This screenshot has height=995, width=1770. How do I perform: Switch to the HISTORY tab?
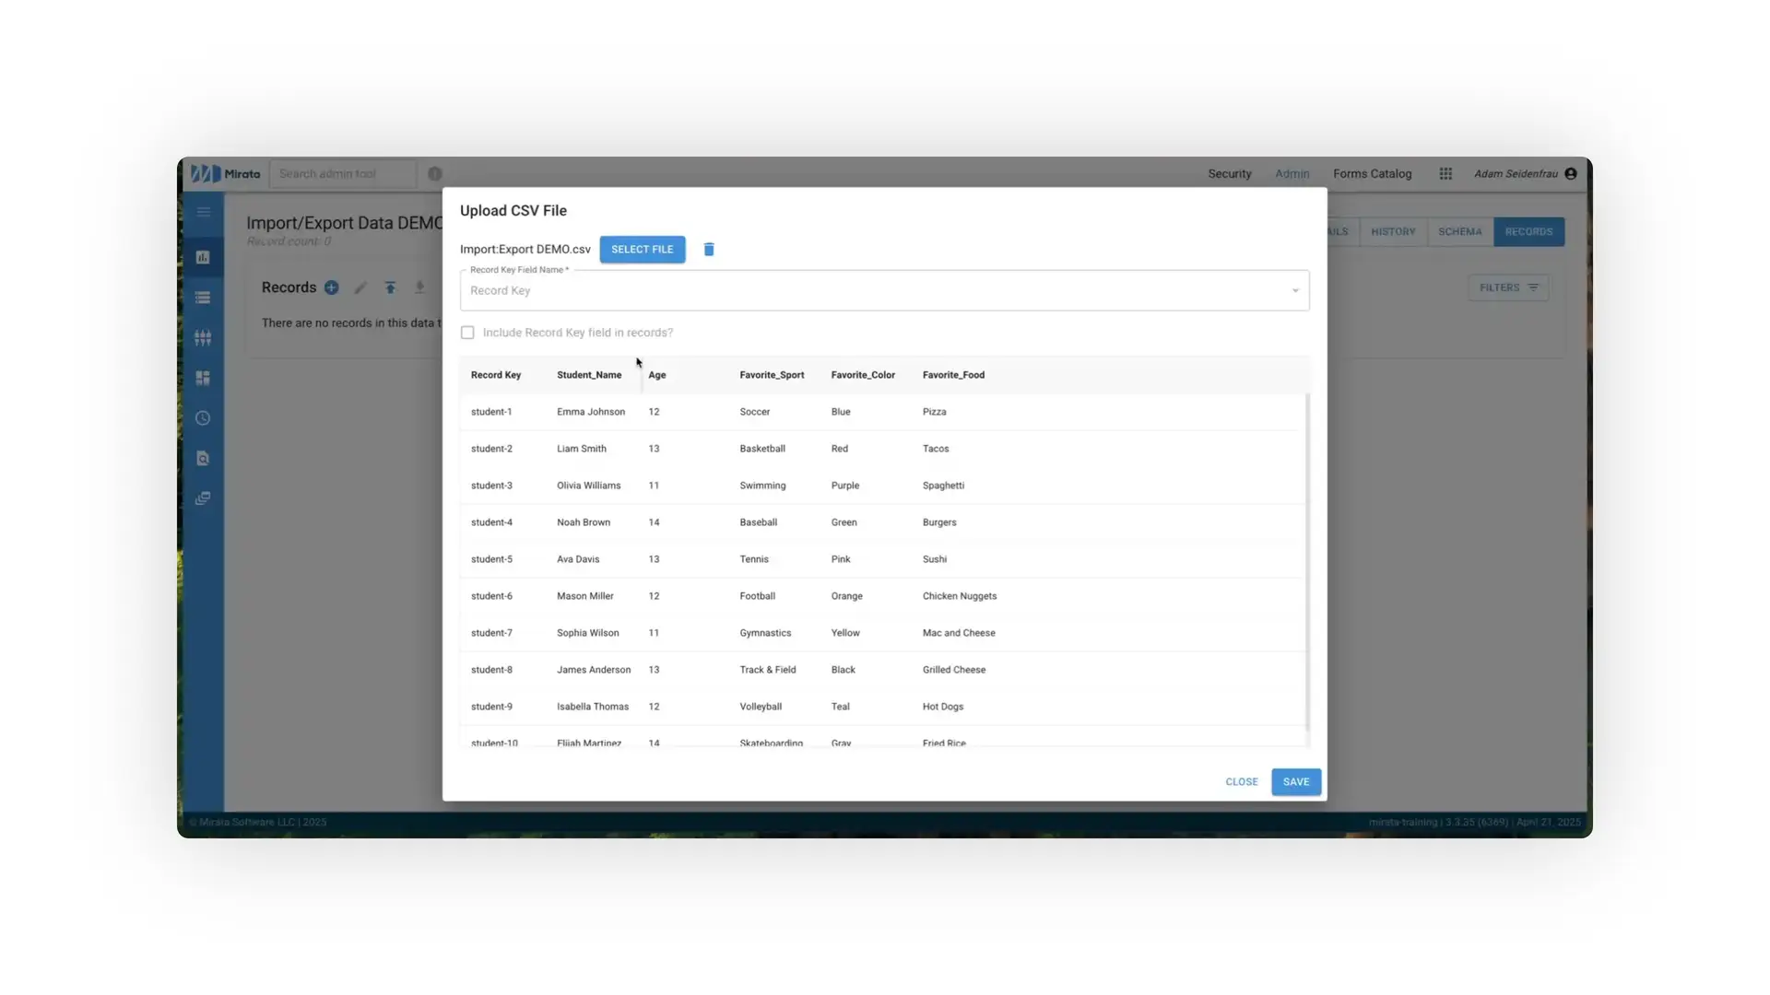[x=1392, y=231]
